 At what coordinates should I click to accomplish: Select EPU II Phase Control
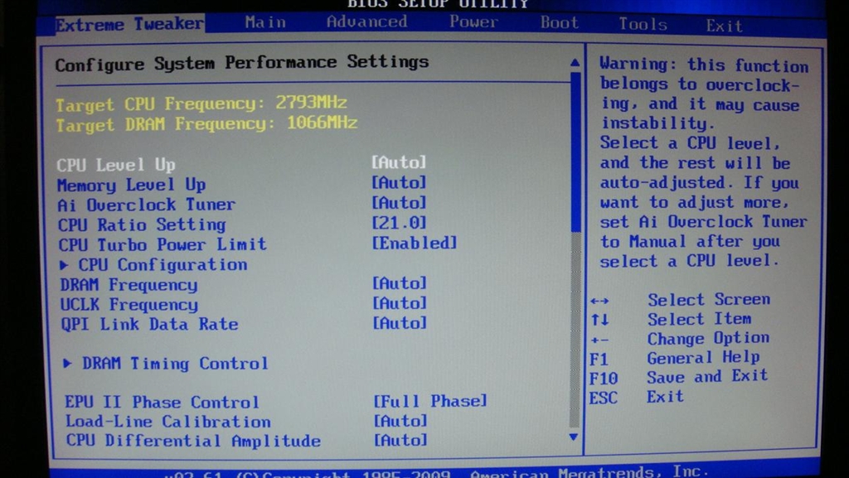point(162,403)
